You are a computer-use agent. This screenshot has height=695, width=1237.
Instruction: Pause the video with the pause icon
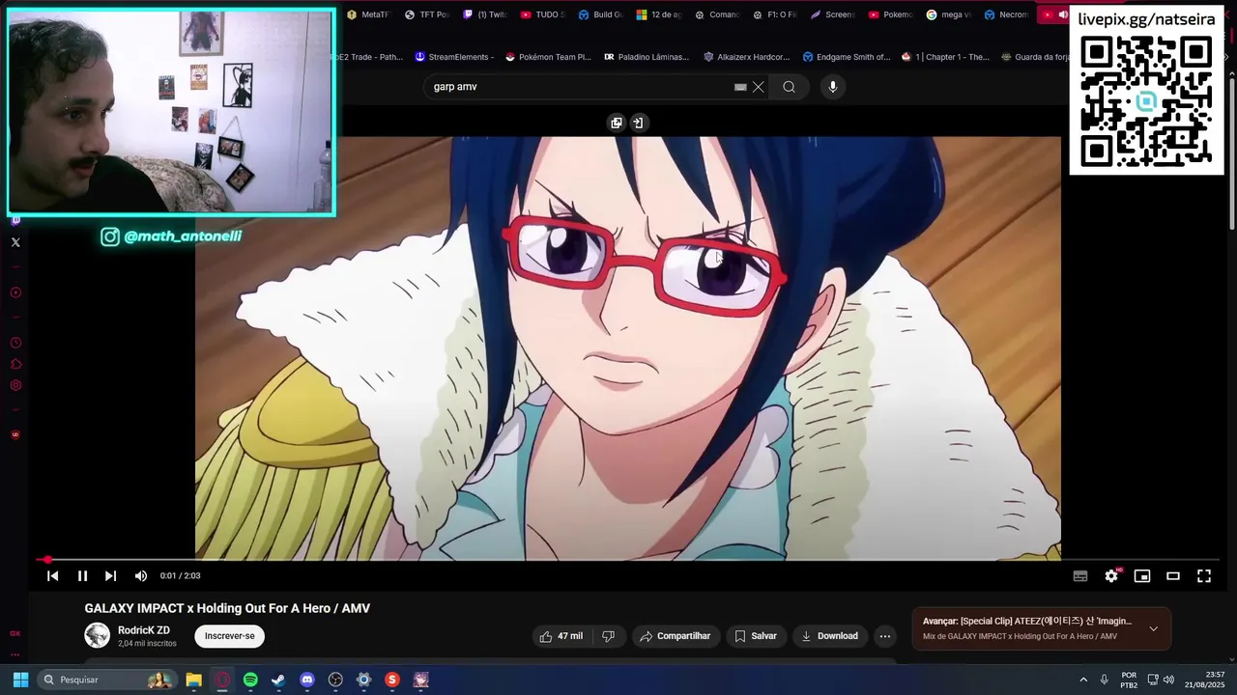[x=82, y=576]
